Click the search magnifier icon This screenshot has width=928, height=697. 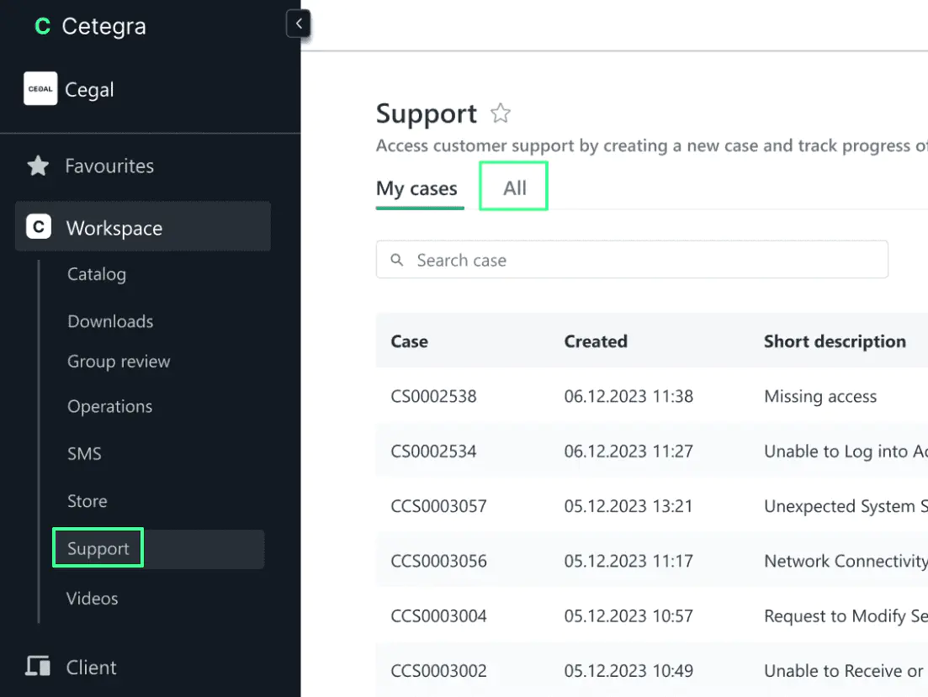tap(397, 260)
